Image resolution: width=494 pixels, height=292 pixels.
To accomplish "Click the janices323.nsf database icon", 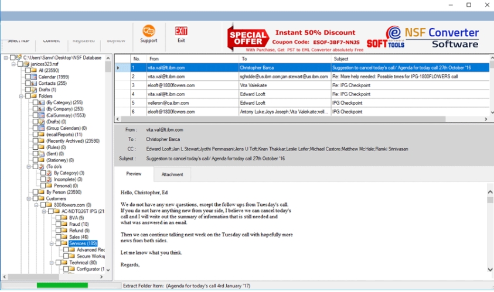I will click(x=26, y=64).
